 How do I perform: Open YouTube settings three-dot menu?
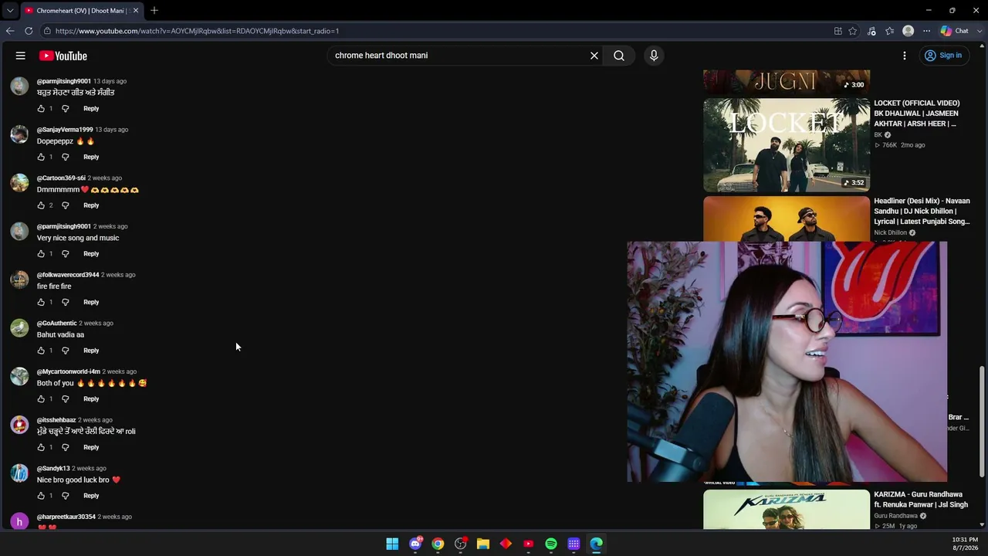pyautogui.click(x=905, y=56)
